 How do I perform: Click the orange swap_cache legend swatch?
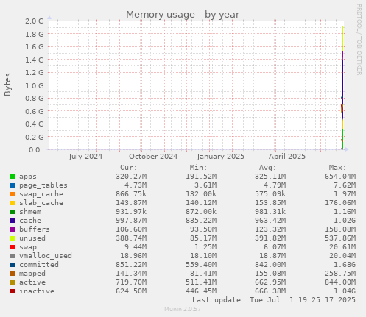pyautogui.click(x=13, y=194)
